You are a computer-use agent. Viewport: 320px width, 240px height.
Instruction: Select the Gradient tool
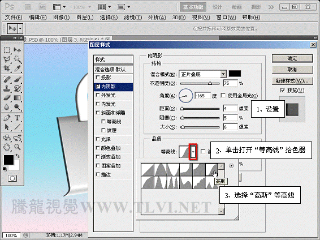18,98
